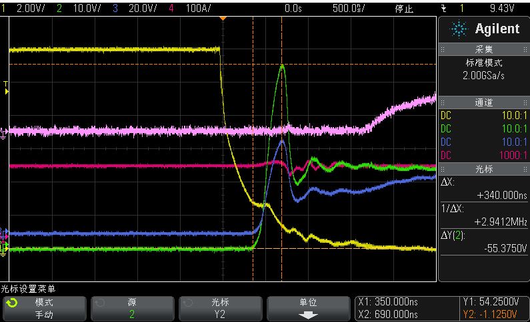Click the X2: 690.000ns cursor value
Screen dimensions: 530x322
pyautogui.click(x=388, y=315)
